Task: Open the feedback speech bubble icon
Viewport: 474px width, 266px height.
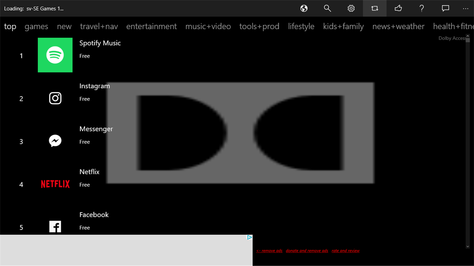Action: coord(445,9)
